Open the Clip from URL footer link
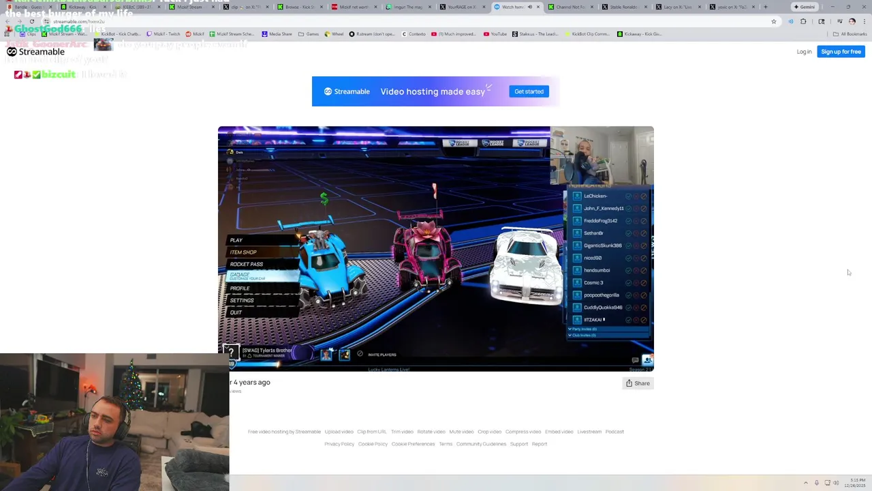 [x=371, y=432]
